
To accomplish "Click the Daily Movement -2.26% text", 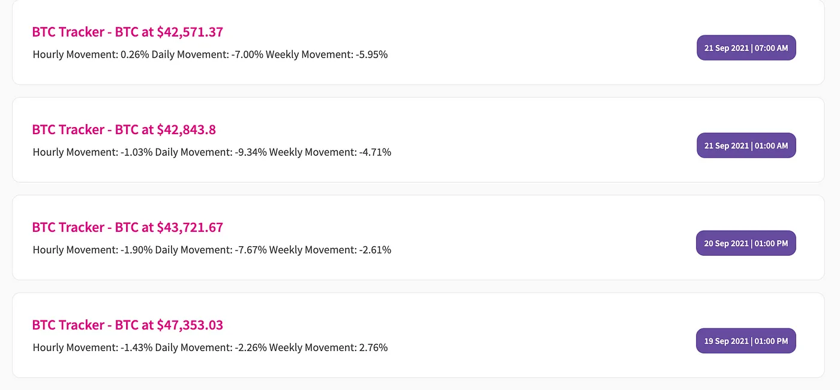I will [x=211, y=347].
